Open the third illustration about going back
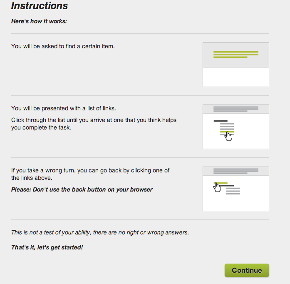Viewport: 290px width, 284px height. (235, 189)
